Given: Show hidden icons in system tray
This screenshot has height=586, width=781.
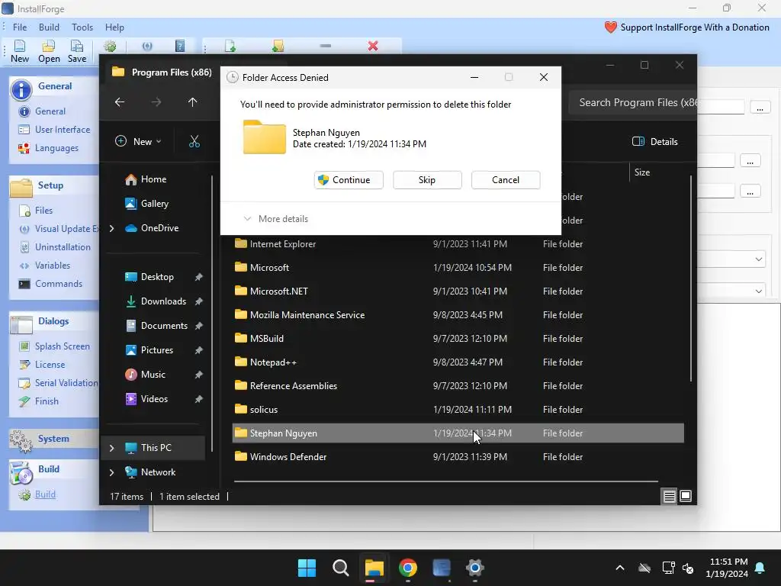Looking at the screenshot, I should click(620, 568).
